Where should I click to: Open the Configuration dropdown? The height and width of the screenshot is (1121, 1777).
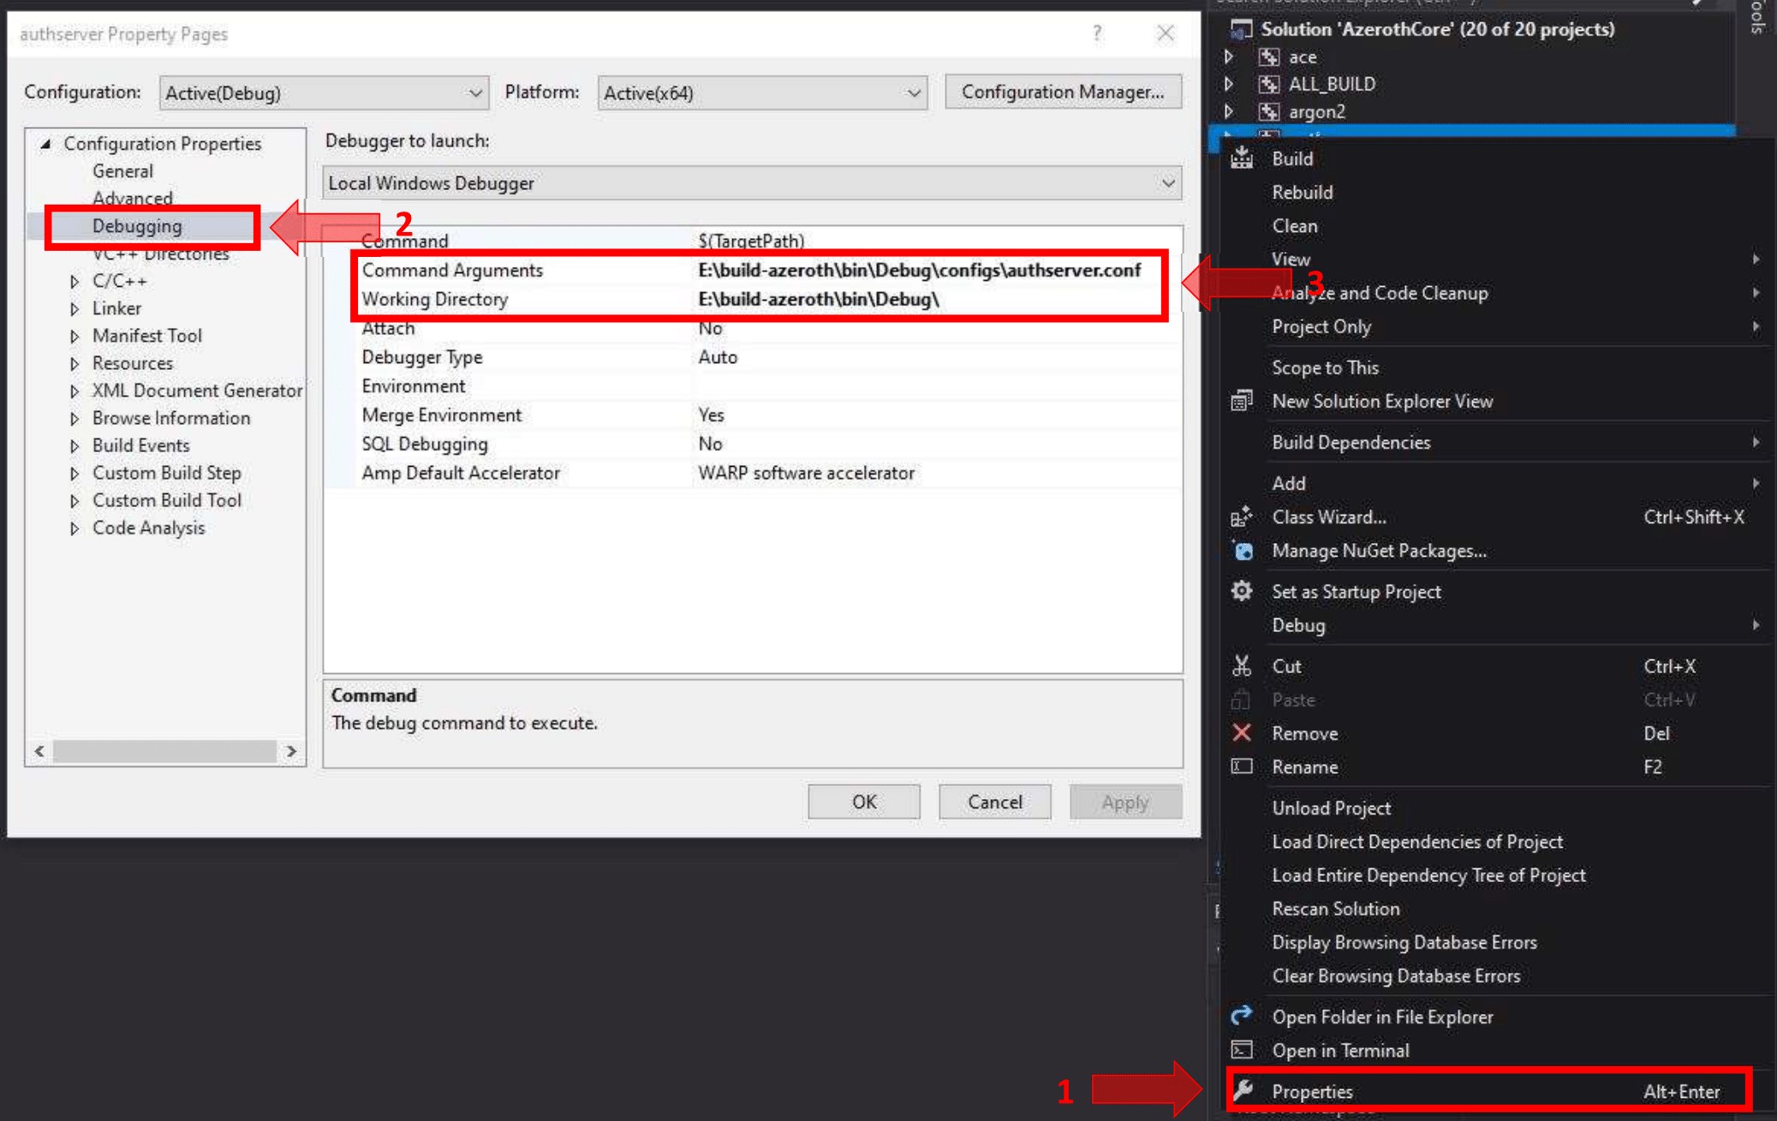(324, 92)
